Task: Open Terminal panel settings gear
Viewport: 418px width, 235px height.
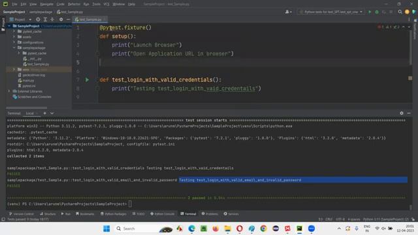Action: point(402,113)
